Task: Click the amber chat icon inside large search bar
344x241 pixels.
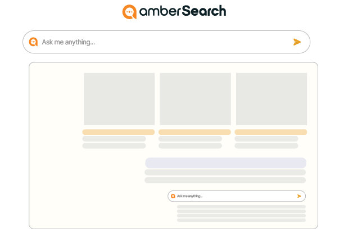Action: coord(33,42)
